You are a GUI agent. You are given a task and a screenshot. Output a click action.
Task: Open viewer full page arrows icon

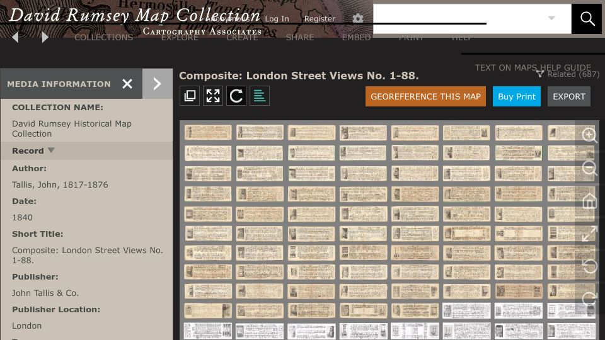[x=589, y=234]
